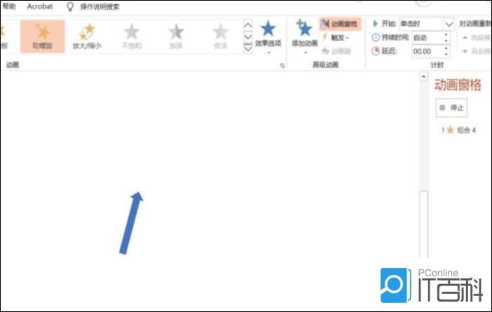This screenshot has width=492, height=312.
Task: Click the 持续时间 clock icon
Action: [x=376, y=38]
